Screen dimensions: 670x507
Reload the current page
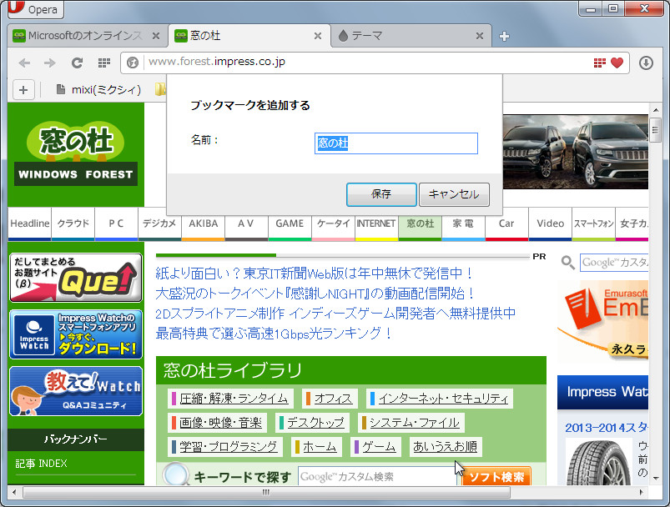pyautogui.click(x=76, y=62)
